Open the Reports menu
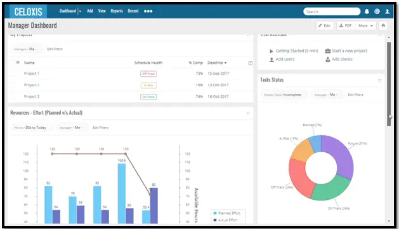399x229 pixels. tap(117, 11)
